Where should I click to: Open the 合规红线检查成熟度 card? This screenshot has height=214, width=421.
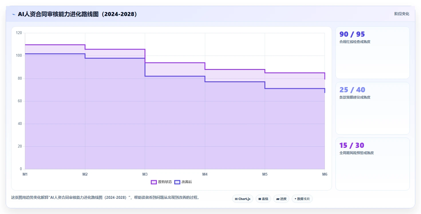373,53
